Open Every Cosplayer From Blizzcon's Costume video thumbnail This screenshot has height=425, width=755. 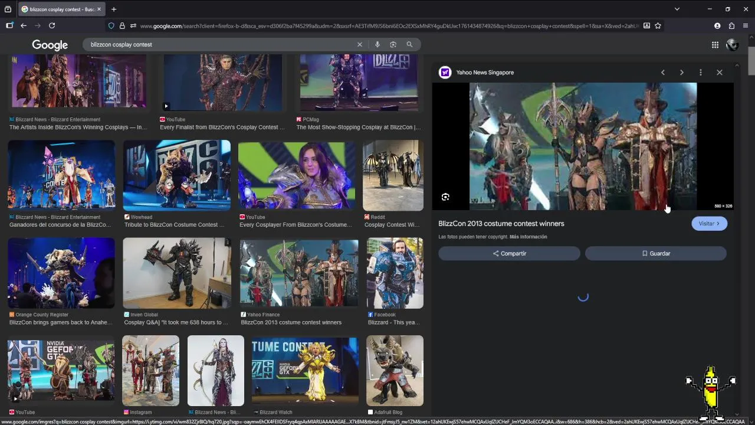tap(297, 175)
